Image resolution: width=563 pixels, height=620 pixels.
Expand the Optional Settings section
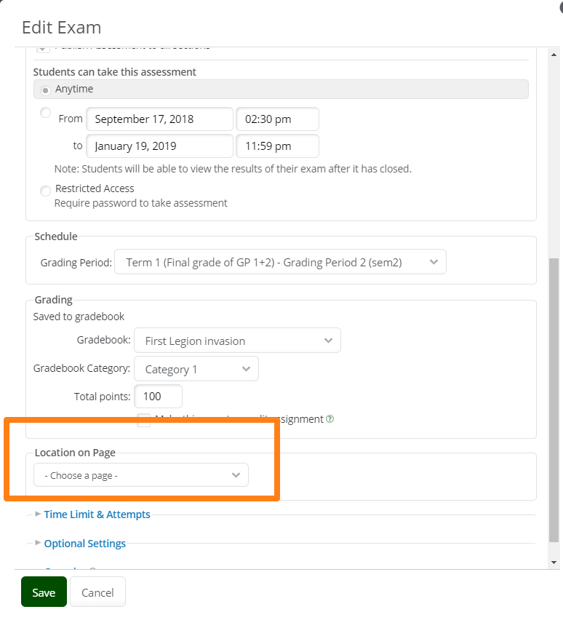tap(84, 544)
